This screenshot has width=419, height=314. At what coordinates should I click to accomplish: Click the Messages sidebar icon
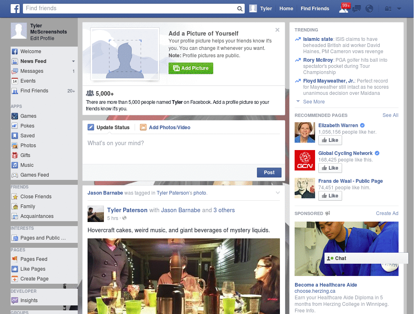pos(15,71)
